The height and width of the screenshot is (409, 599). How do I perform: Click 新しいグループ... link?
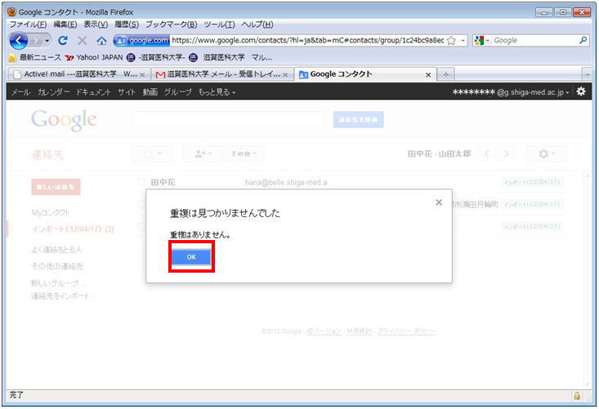click(x=58, y=283)
